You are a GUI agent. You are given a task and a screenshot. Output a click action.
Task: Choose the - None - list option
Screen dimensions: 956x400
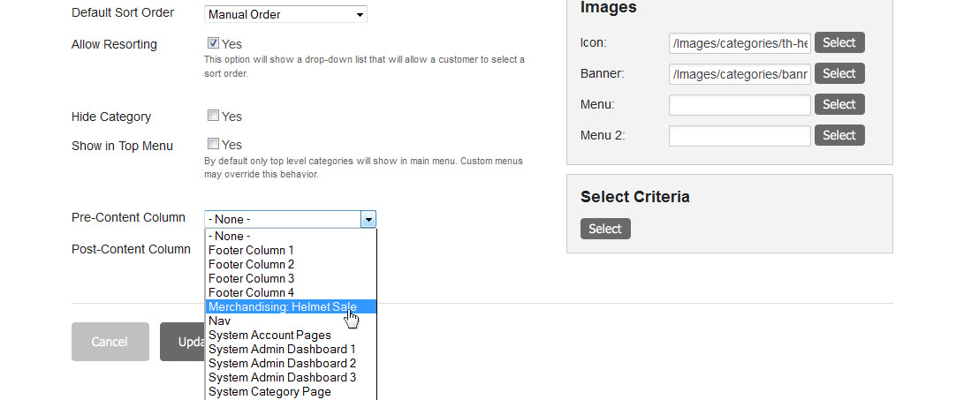tap(291, 237)
